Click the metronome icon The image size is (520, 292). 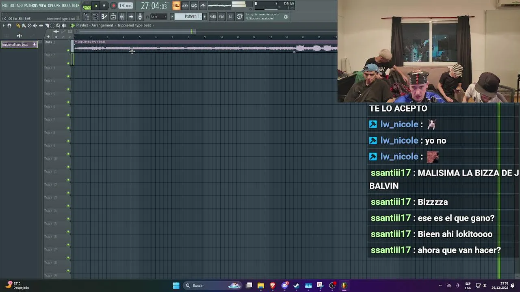coord(203,5)
